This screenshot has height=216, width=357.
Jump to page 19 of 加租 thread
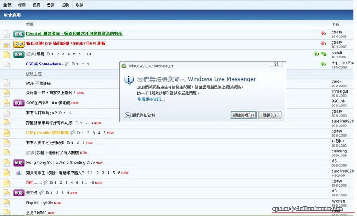coord(92,183)
